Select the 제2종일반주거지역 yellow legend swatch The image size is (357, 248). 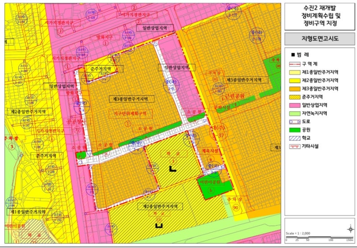pyautogui.click(x=295, y=81)
